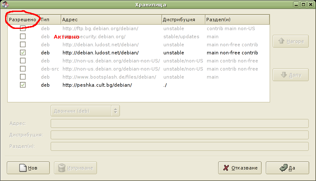This screenshot has height=181, width=316.
Task: Sort by the Адрес column header
Action: pos(111,20)
